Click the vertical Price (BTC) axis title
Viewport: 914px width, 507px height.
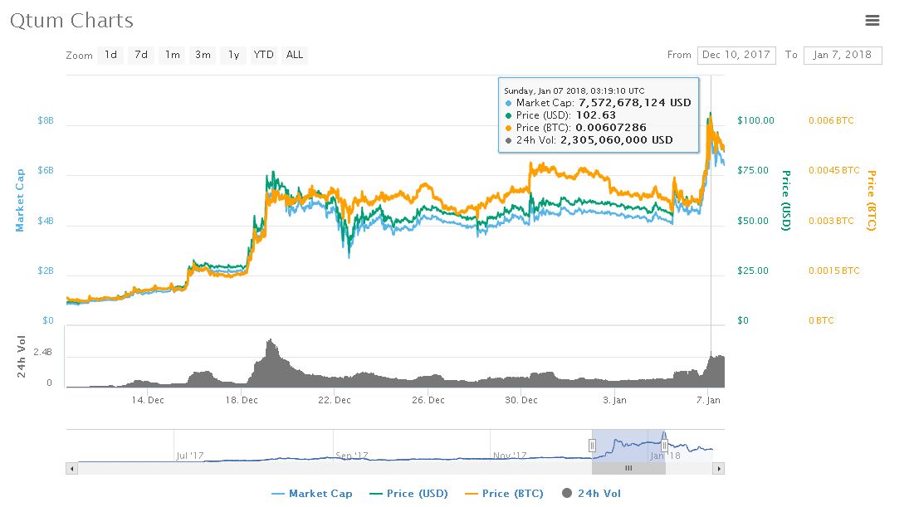coord(872,200)
